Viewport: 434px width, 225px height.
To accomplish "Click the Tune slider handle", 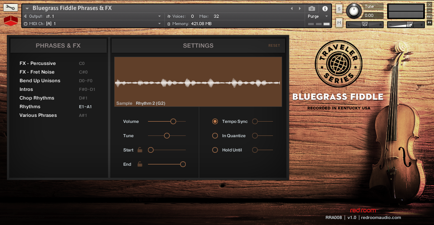I will [167, 136].
